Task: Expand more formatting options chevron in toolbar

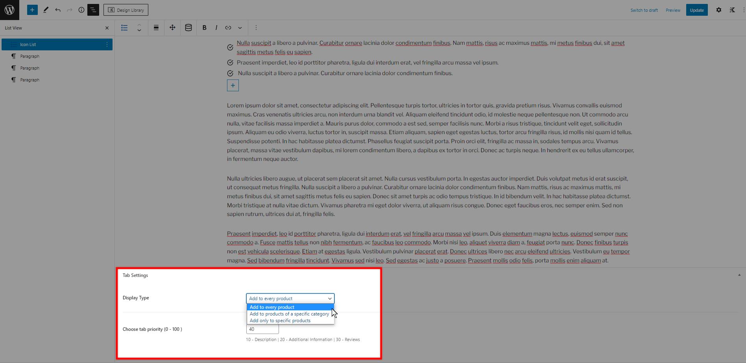Action: point(240,28)
